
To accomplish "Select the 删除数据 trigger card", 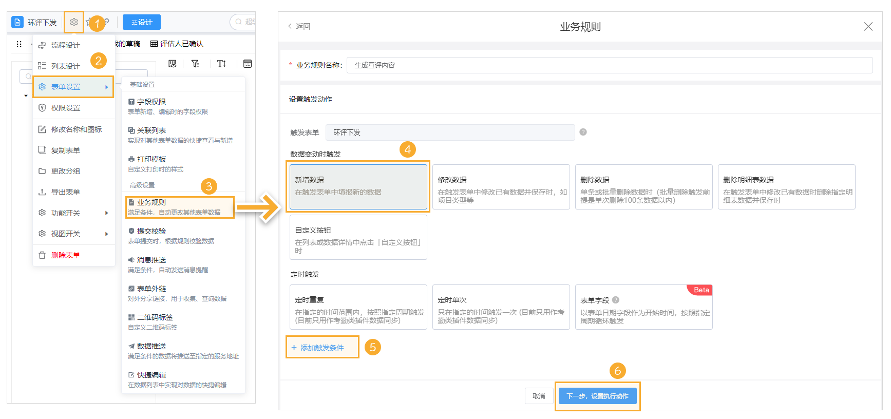I will [x=643, y=186].
